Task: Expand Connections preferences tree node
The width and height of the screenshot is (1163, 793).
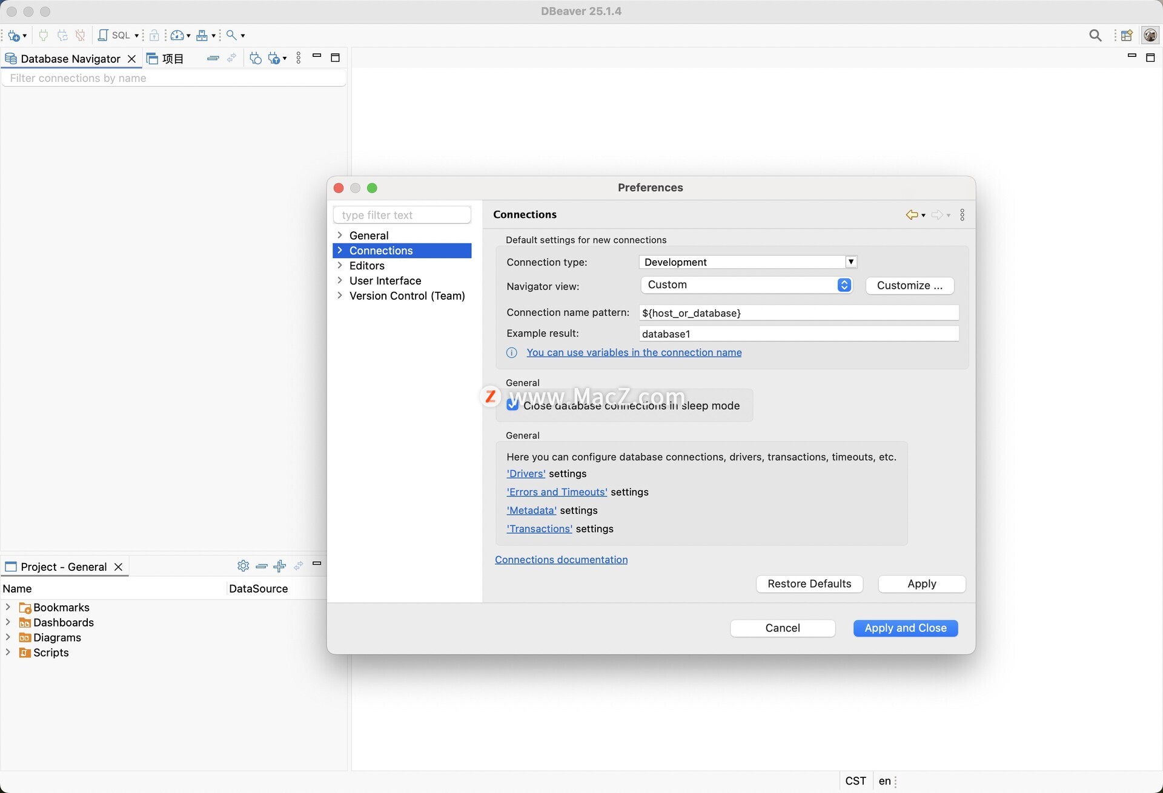Action: click(x=340, y=250)
